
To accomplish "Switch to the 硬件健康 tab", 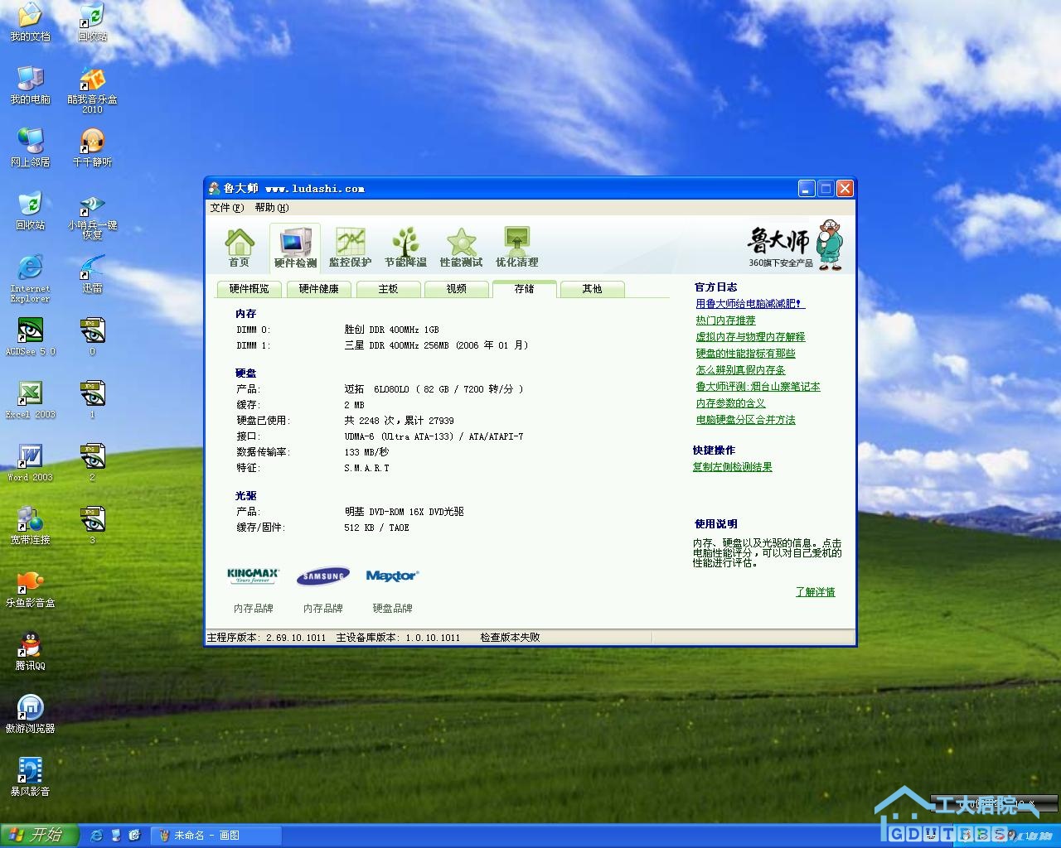I will (x=318, y=289).
